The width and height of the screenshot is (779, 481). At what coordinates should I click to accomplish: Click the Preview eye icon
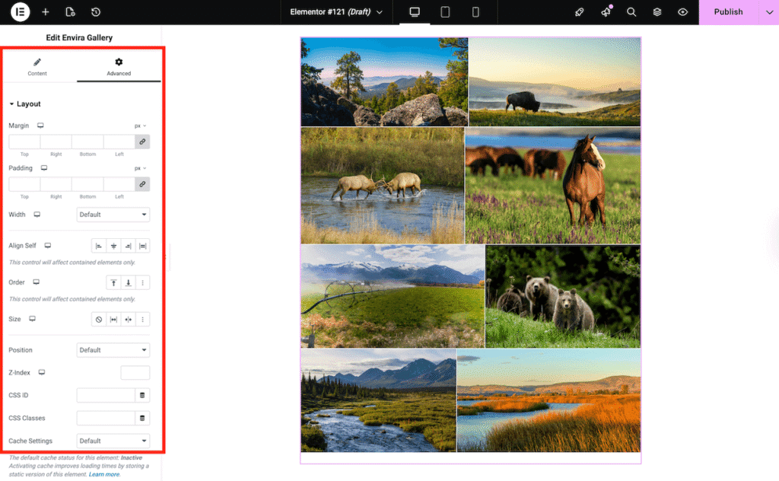point(682,12)
